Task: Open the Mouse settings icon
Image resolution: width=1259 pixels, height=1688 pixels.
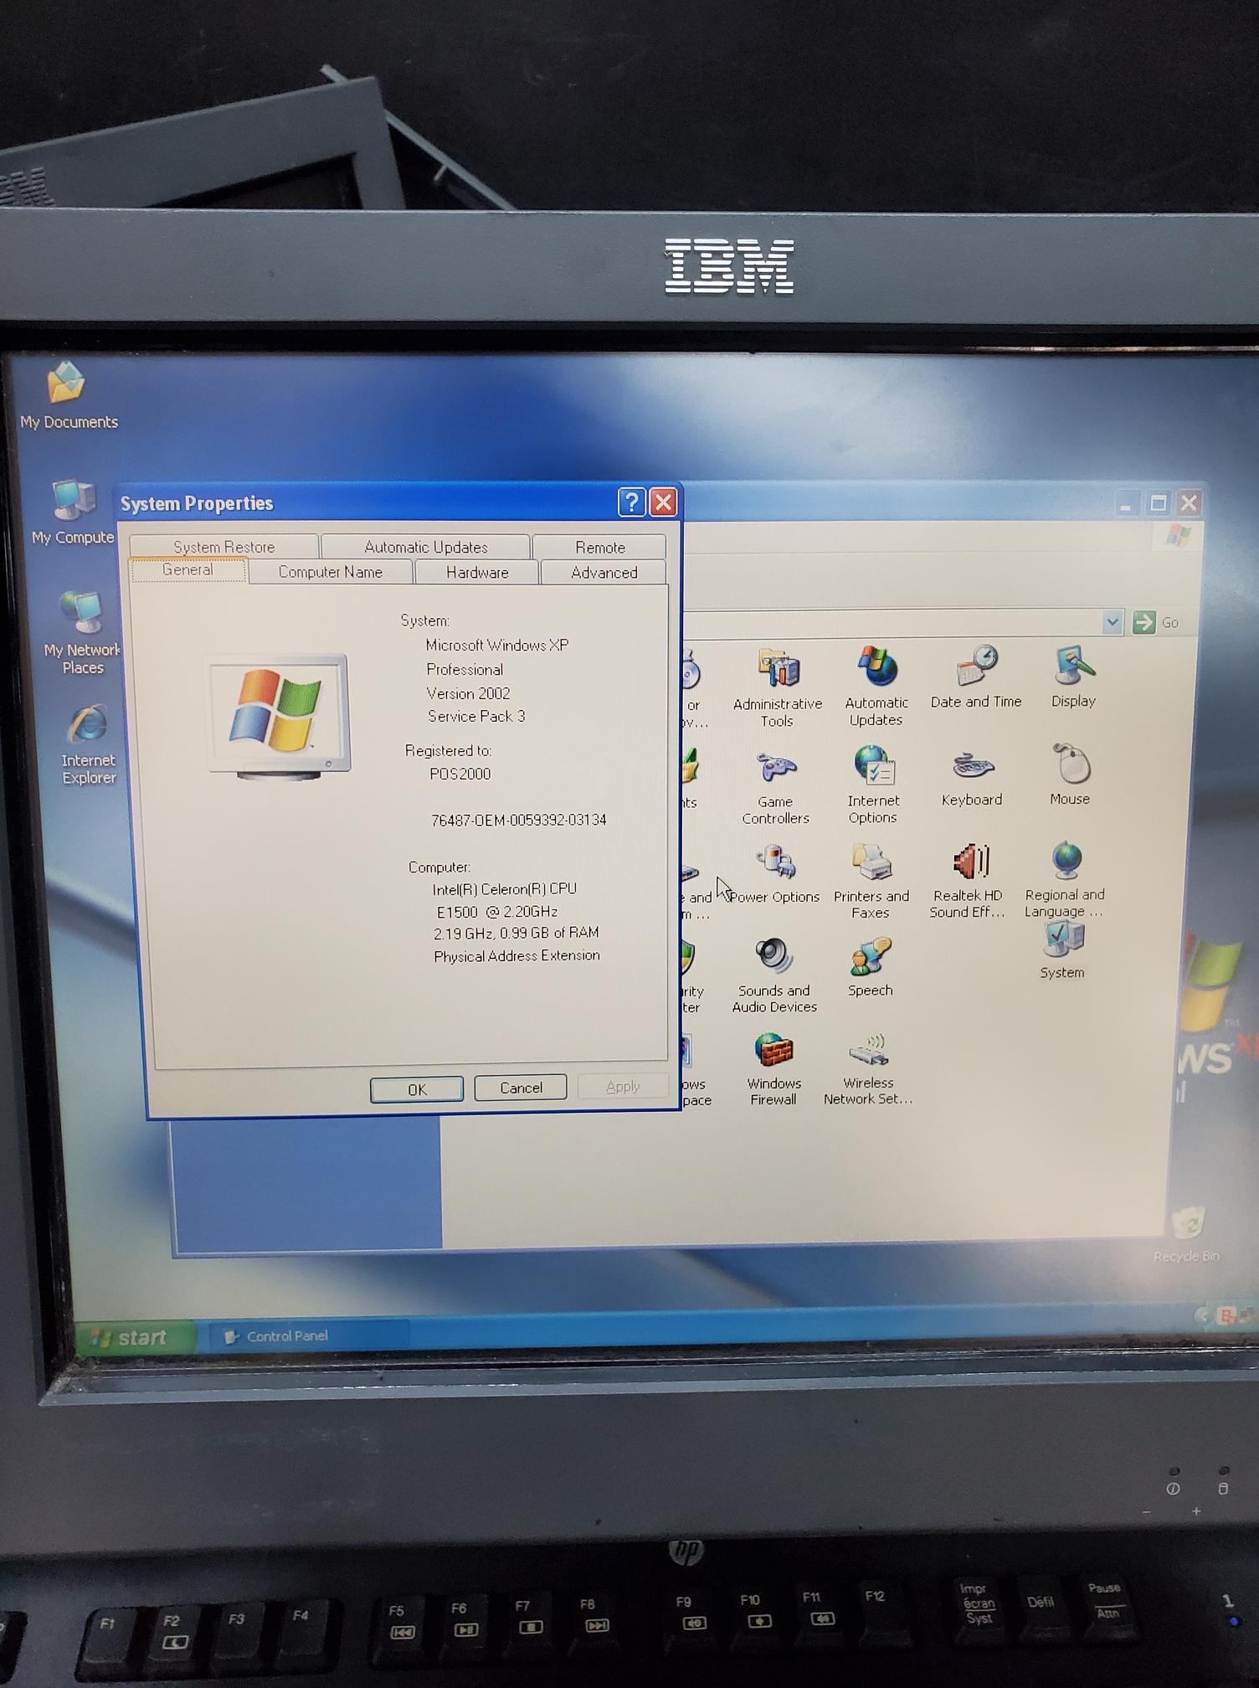Action: click(x=1070, y=775)
